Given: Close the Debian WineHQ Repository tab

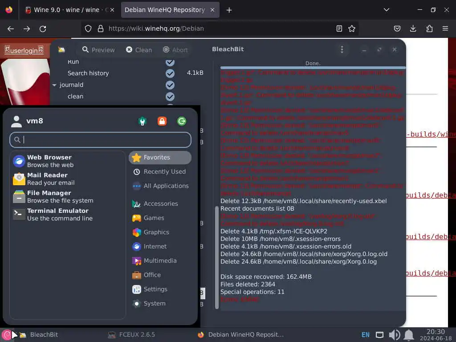Looking at the screenshot, I should [212, 10].
